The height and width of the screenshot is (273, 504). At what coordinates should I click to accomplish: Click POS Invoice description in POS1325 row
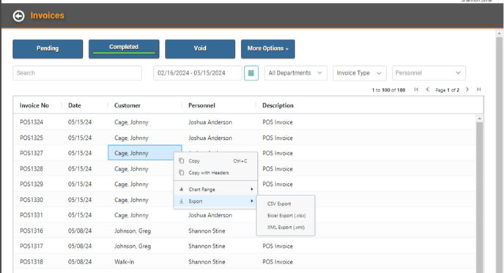pos(278,138)
